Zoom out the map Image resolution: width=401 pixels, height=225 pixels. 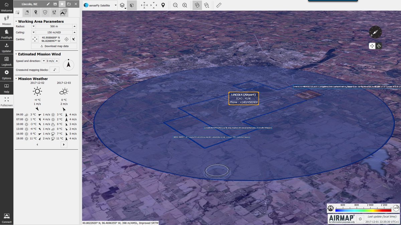(175, 5)
